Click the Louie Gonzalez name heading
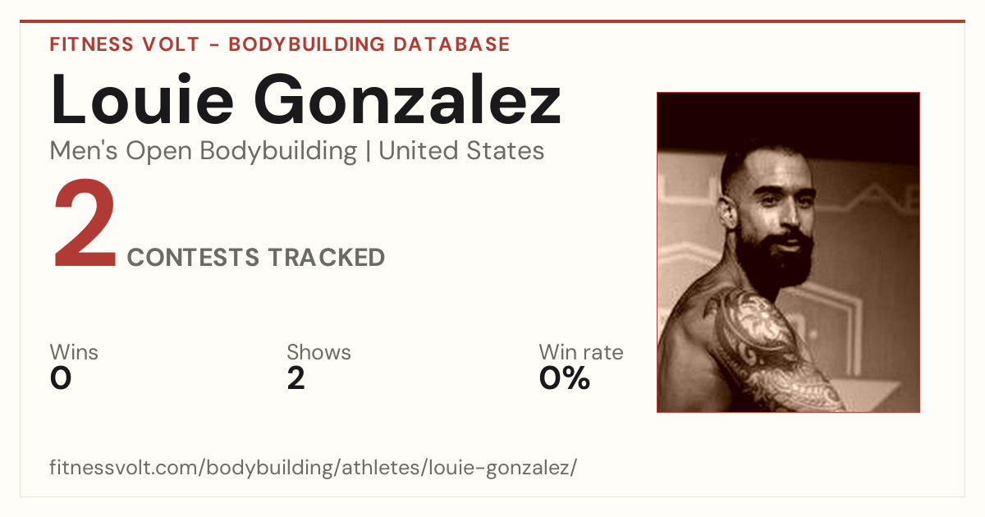Screen dimensions: 985x517 point(305,98)
